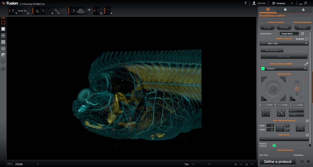This screenshot has height=167, width=313.
Task: Pick the line drawing tool
Action: click(x=50, y=11)
